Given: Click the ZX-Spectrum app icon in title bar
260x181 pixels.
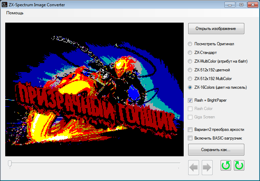Looking at the screenshot, I should click(4, 5).
